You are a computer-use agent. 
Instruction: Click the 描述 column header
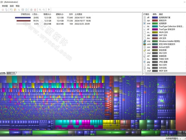point(161,14)
